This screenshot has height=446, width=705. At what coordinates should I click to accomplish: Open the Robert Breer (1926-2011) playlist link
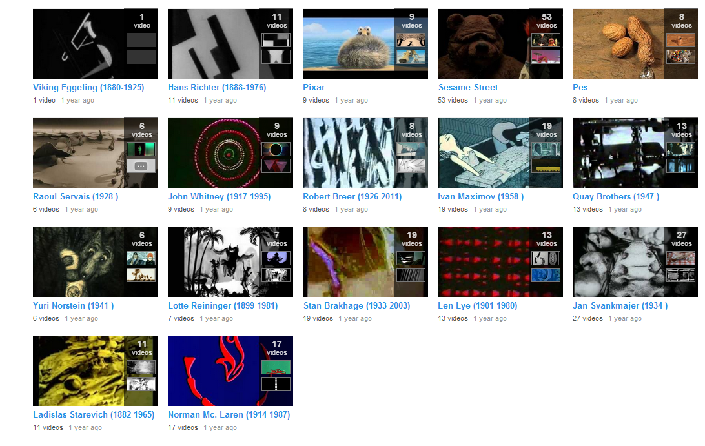tap(352, 197)
